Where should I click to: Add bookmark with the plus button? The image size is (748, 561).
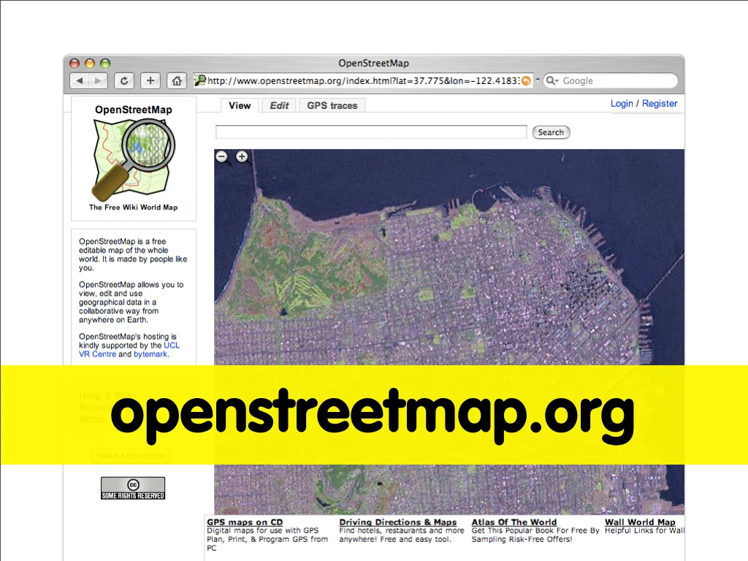[x=150, y=80]
